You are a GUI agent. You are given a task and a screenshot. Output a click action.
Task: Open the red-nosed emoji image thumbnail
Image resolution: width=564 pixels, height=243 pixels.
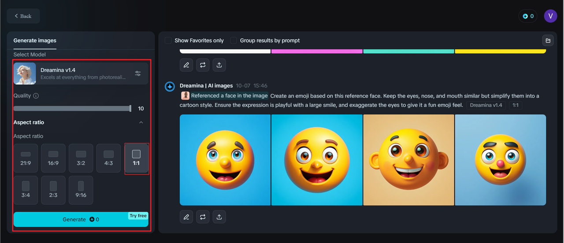coord(500,160)
